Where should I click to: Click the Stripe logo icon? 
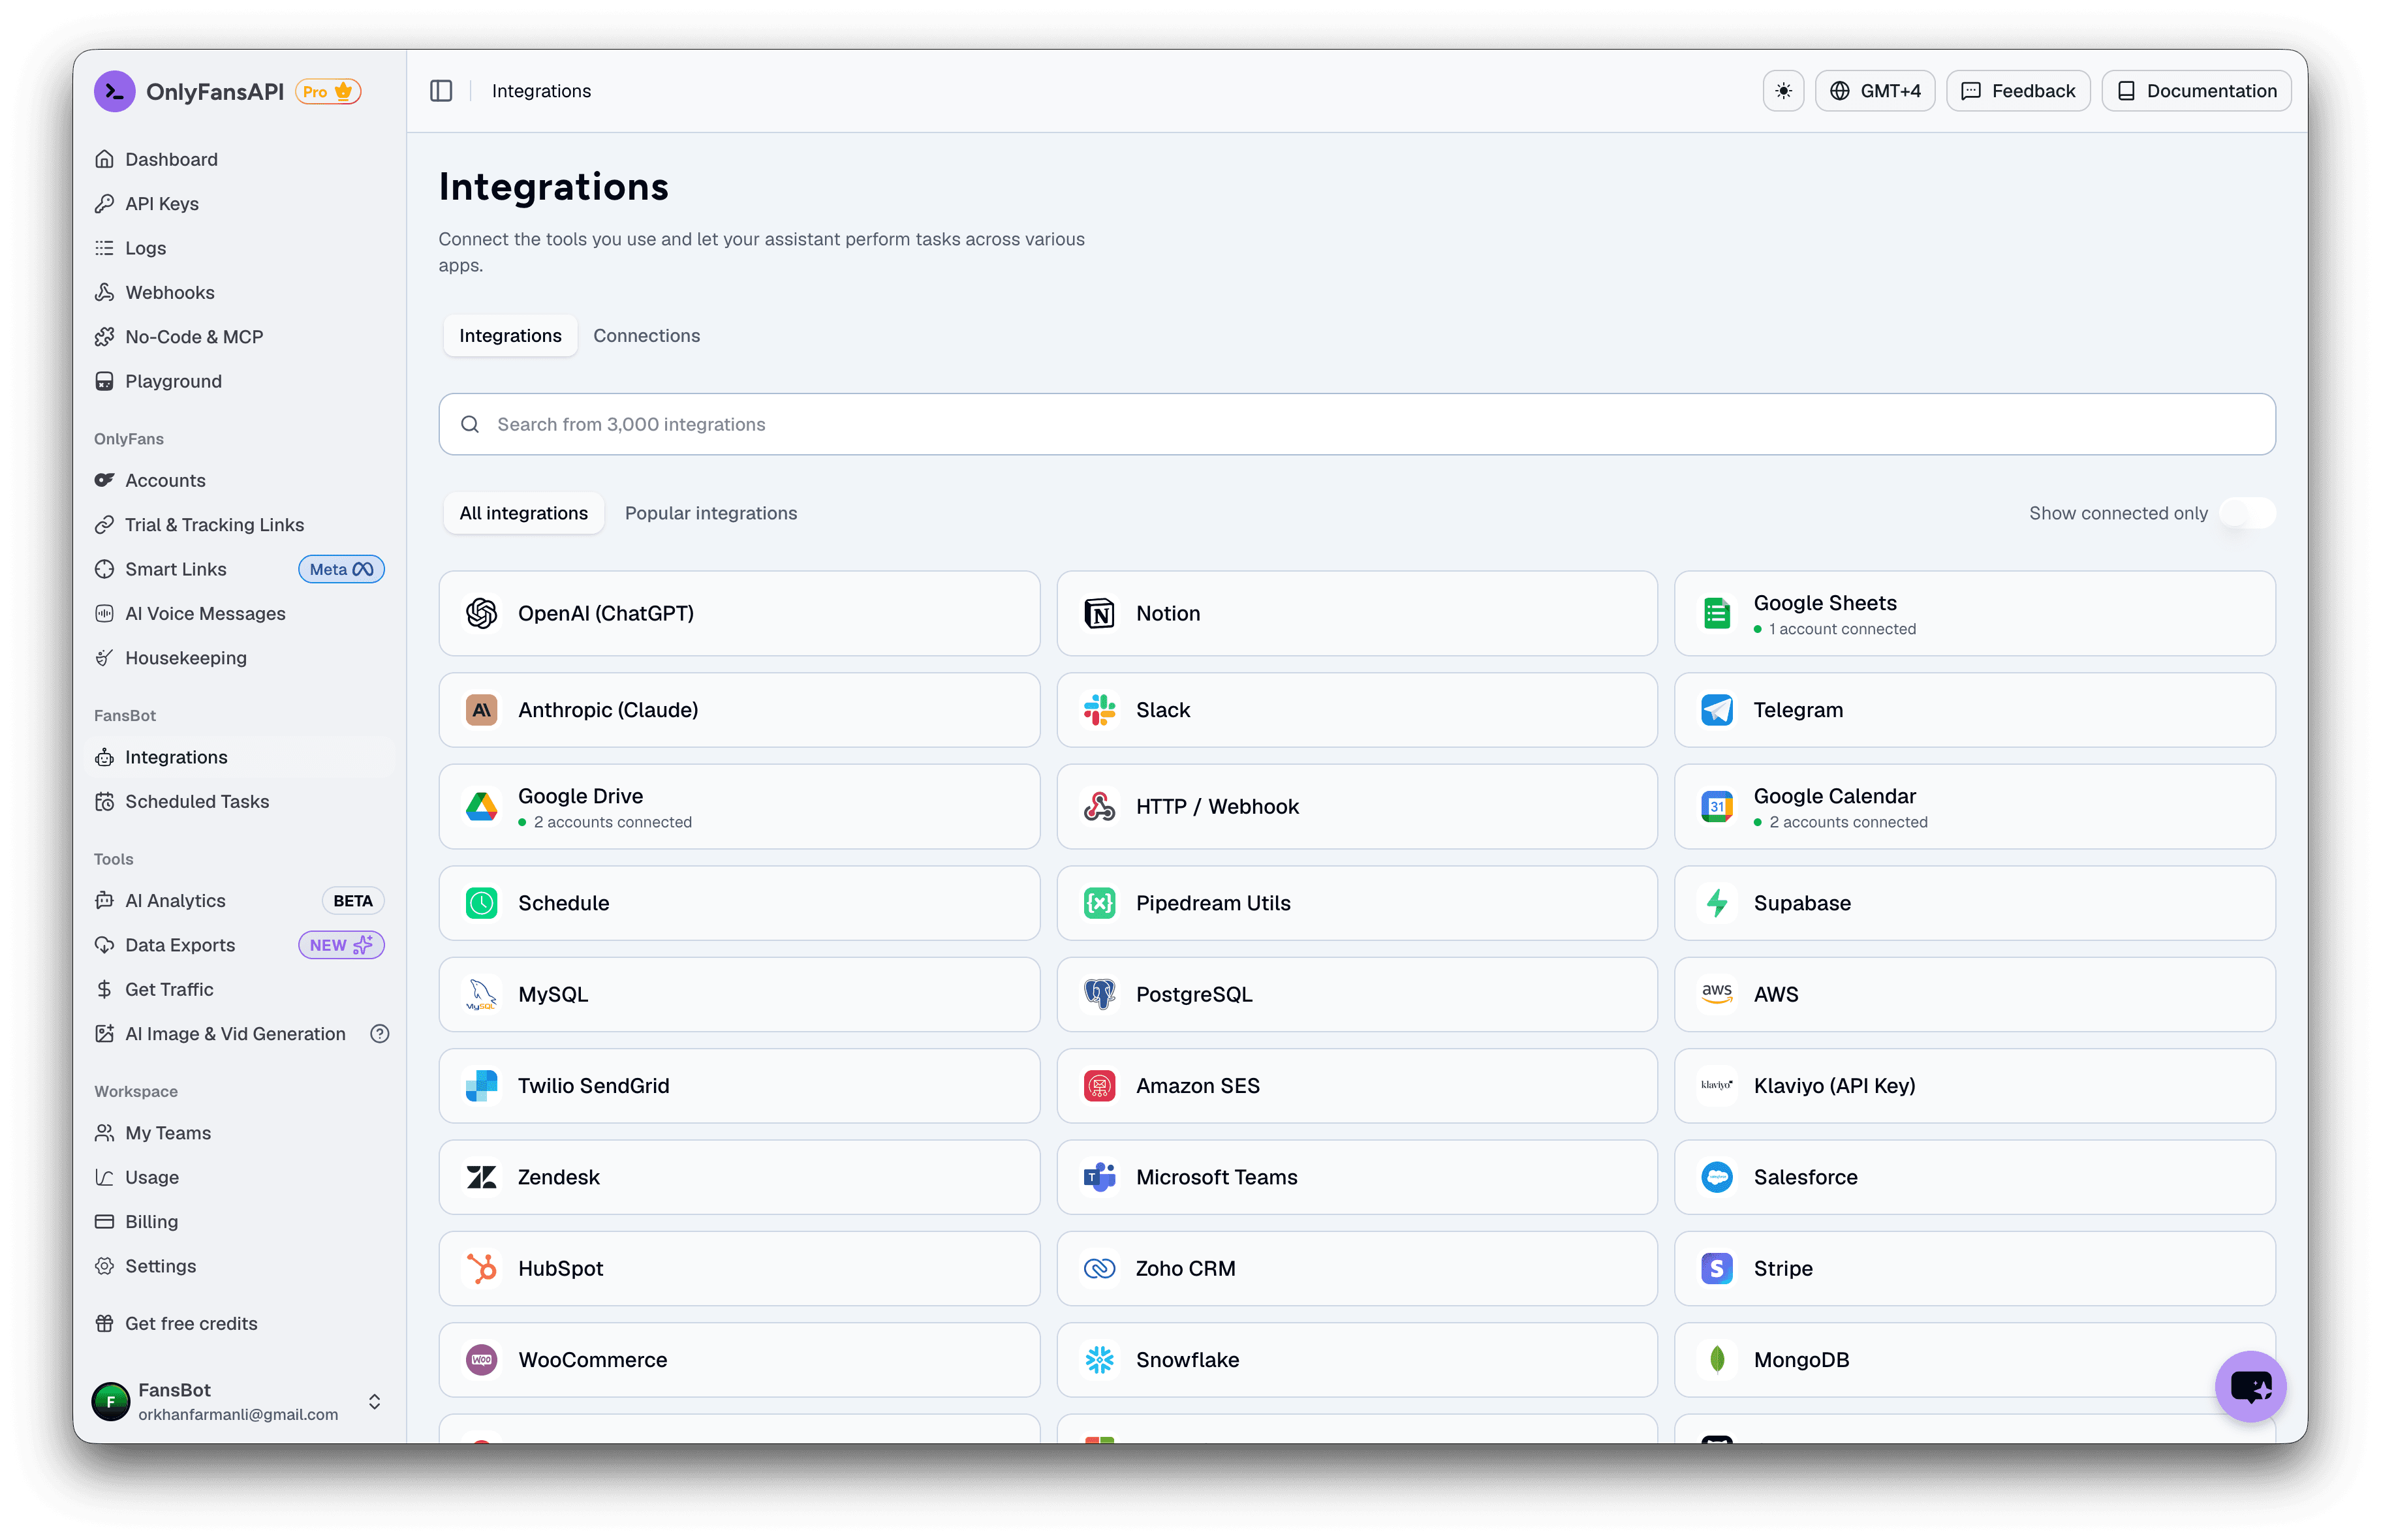1717,1268
